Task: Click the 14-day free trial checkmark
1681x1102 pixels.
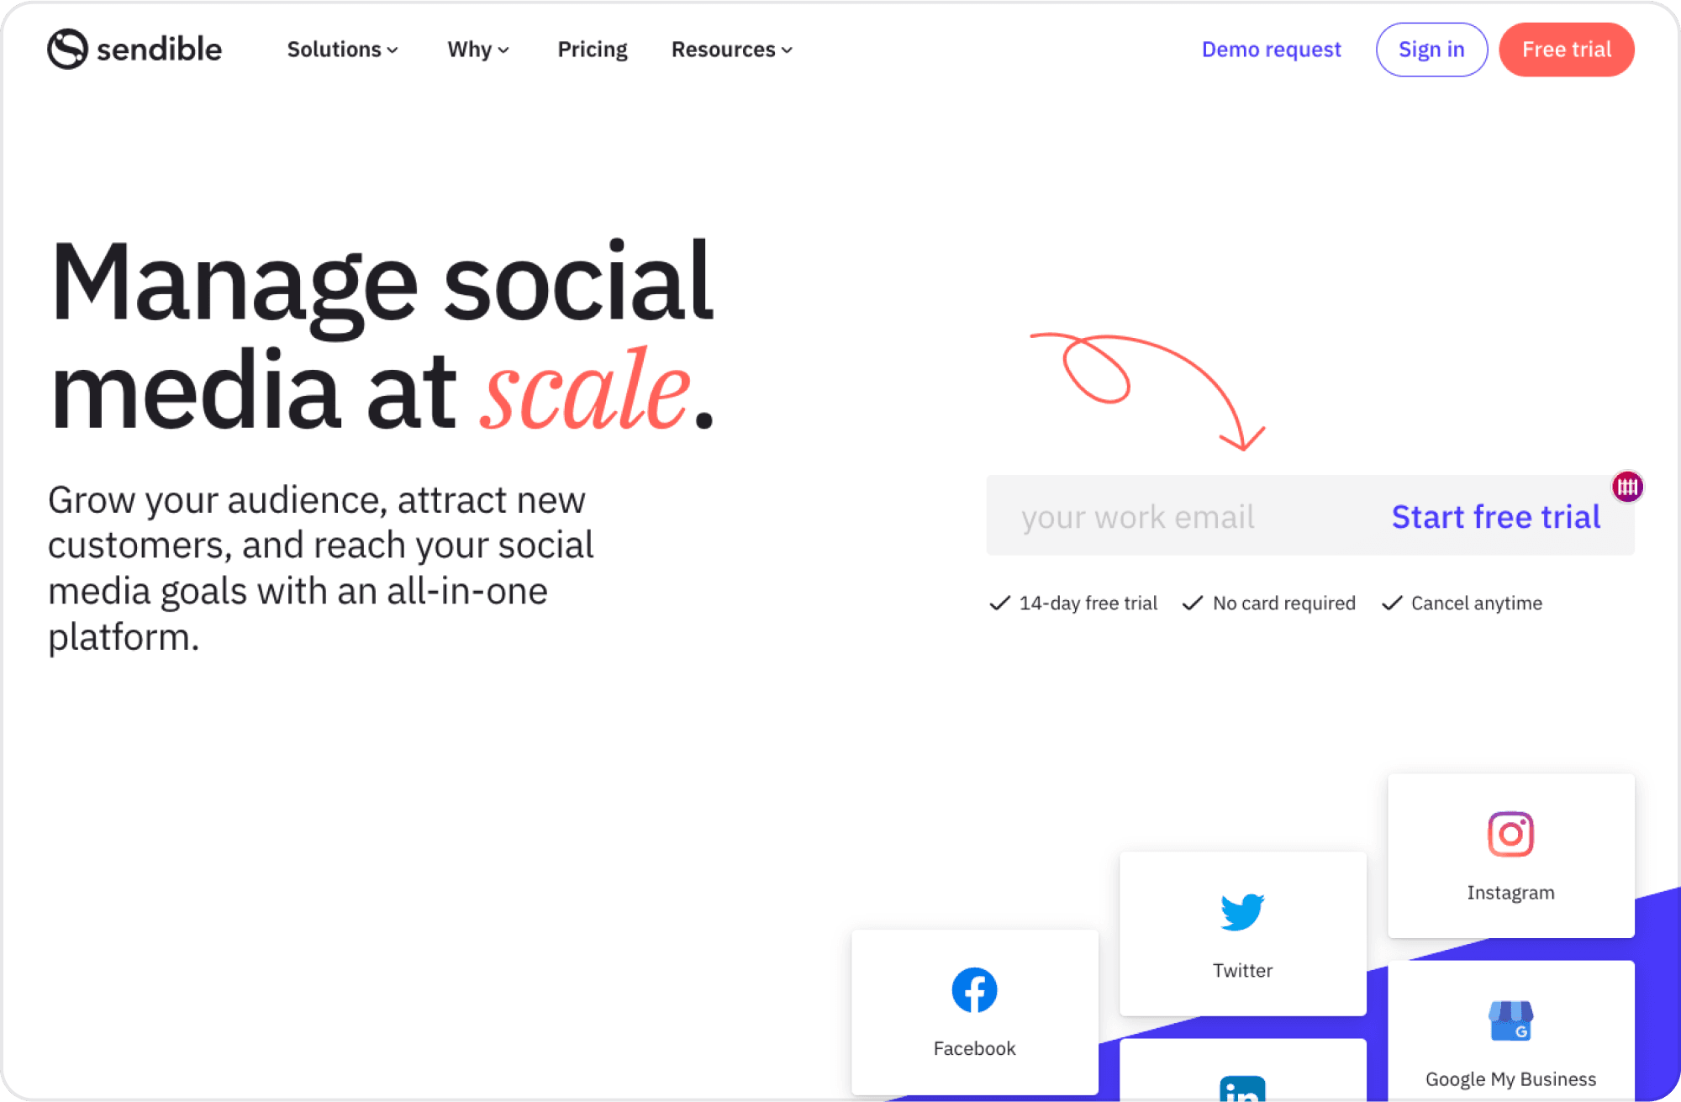Action: coord(999,603)
